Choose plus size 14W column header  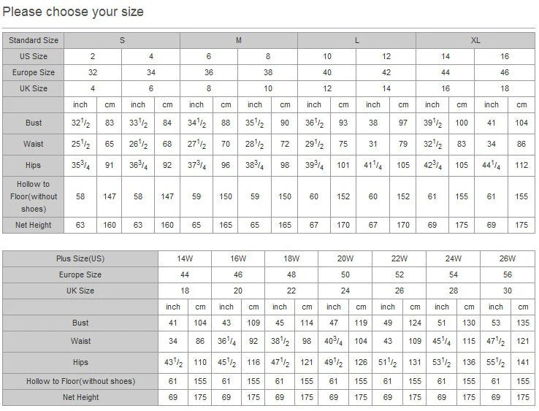184,258
